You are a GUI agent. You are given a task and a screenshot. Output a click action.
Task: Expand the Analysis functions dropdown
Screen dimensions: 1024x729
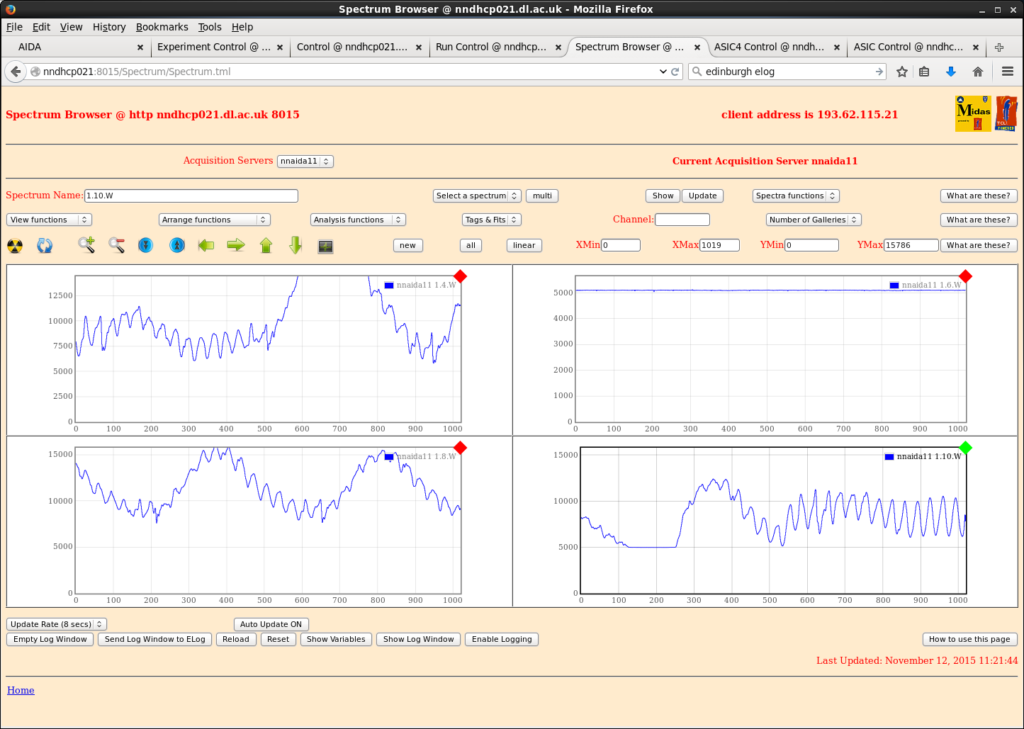click(357, 220)
